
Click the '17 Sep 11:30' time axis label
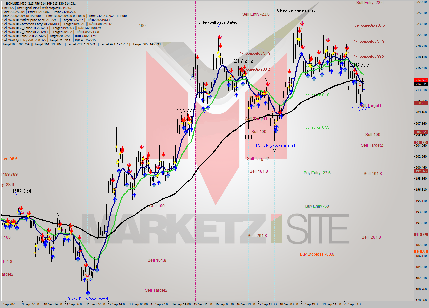click(268, 304)
